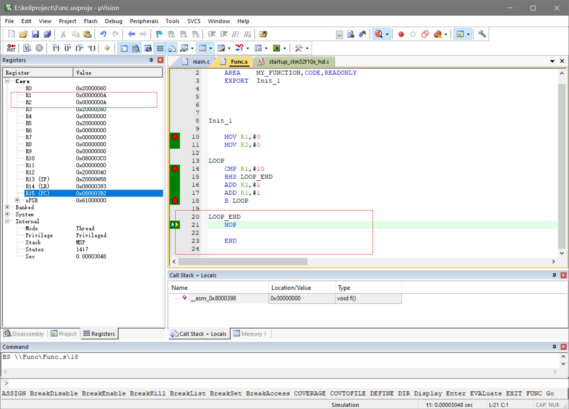Image resolution: width=569 pixels, height=409 pixels.
Task: Open the Memory Windows dropdown arrow
Action: point(210,48)
